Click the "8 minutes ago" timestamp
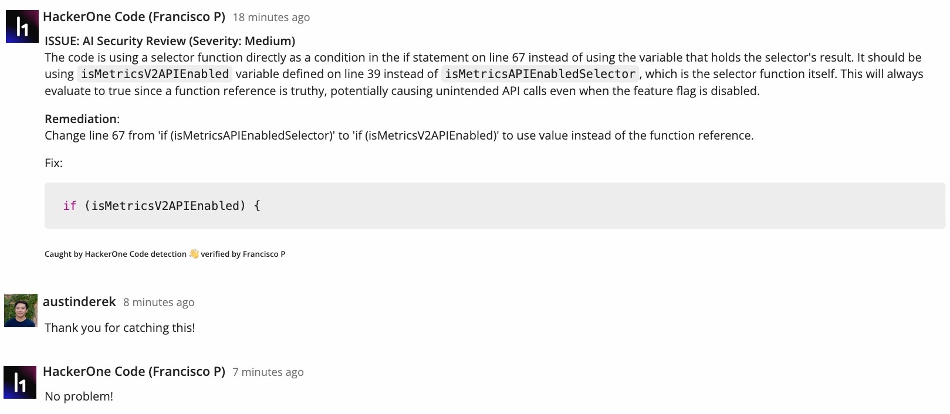The height and width of the screenshot is (414, 950). (x=158, y=303)
